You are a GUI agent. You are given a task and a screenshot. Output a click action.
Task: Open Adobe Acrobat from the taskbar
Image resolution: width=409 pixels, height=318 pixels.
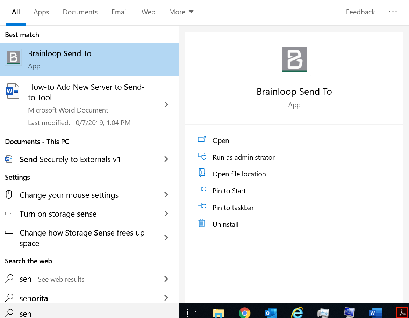click(402, 312)
